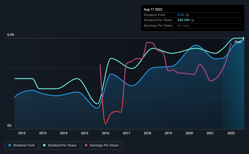Toggle the Dividend Yield legend button

click(22, 146)
